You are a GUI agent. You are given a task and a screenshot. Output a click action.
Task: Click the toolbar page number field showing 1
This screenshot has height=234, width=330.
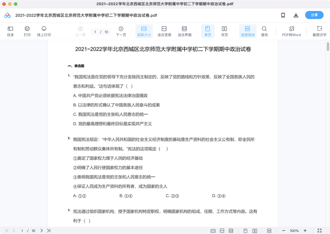coord(95,32)
